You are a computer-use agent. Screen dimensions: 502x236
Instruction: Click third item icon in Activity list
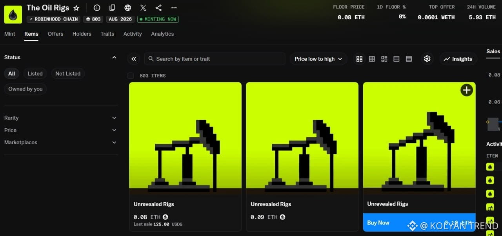(490, 194)
